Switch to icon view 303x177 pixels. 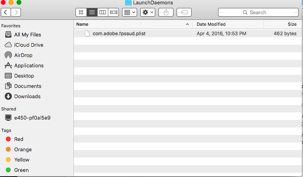81,12
